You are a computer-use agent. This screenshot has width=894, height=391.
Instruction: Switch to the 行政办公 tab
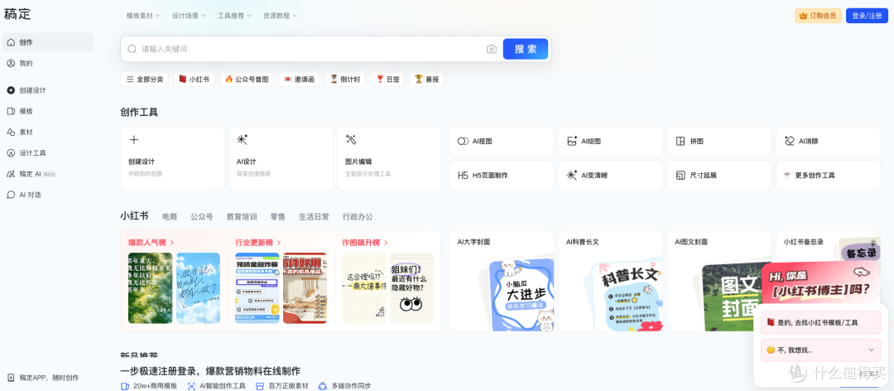click(x=358, y=217)
